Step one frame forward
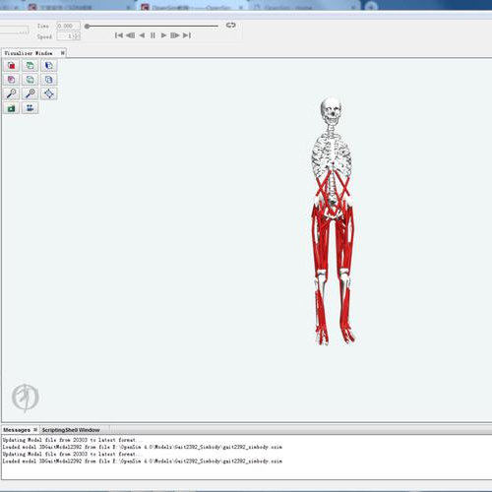The image size is (492, 492). [175, 35]
